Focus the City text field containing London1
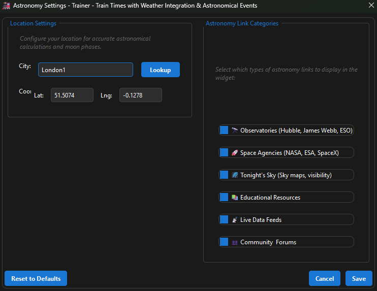 (85, 70)
